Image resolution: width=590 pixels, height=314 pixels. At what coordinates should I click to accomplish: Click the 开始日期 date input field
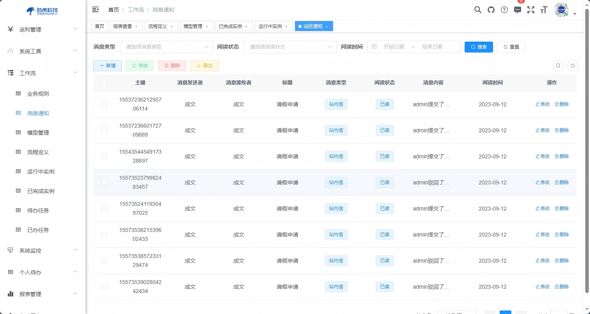(394, 47)
